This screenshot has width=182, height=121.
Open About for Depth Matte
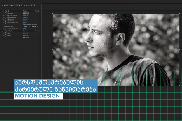(x=37, y=31)
